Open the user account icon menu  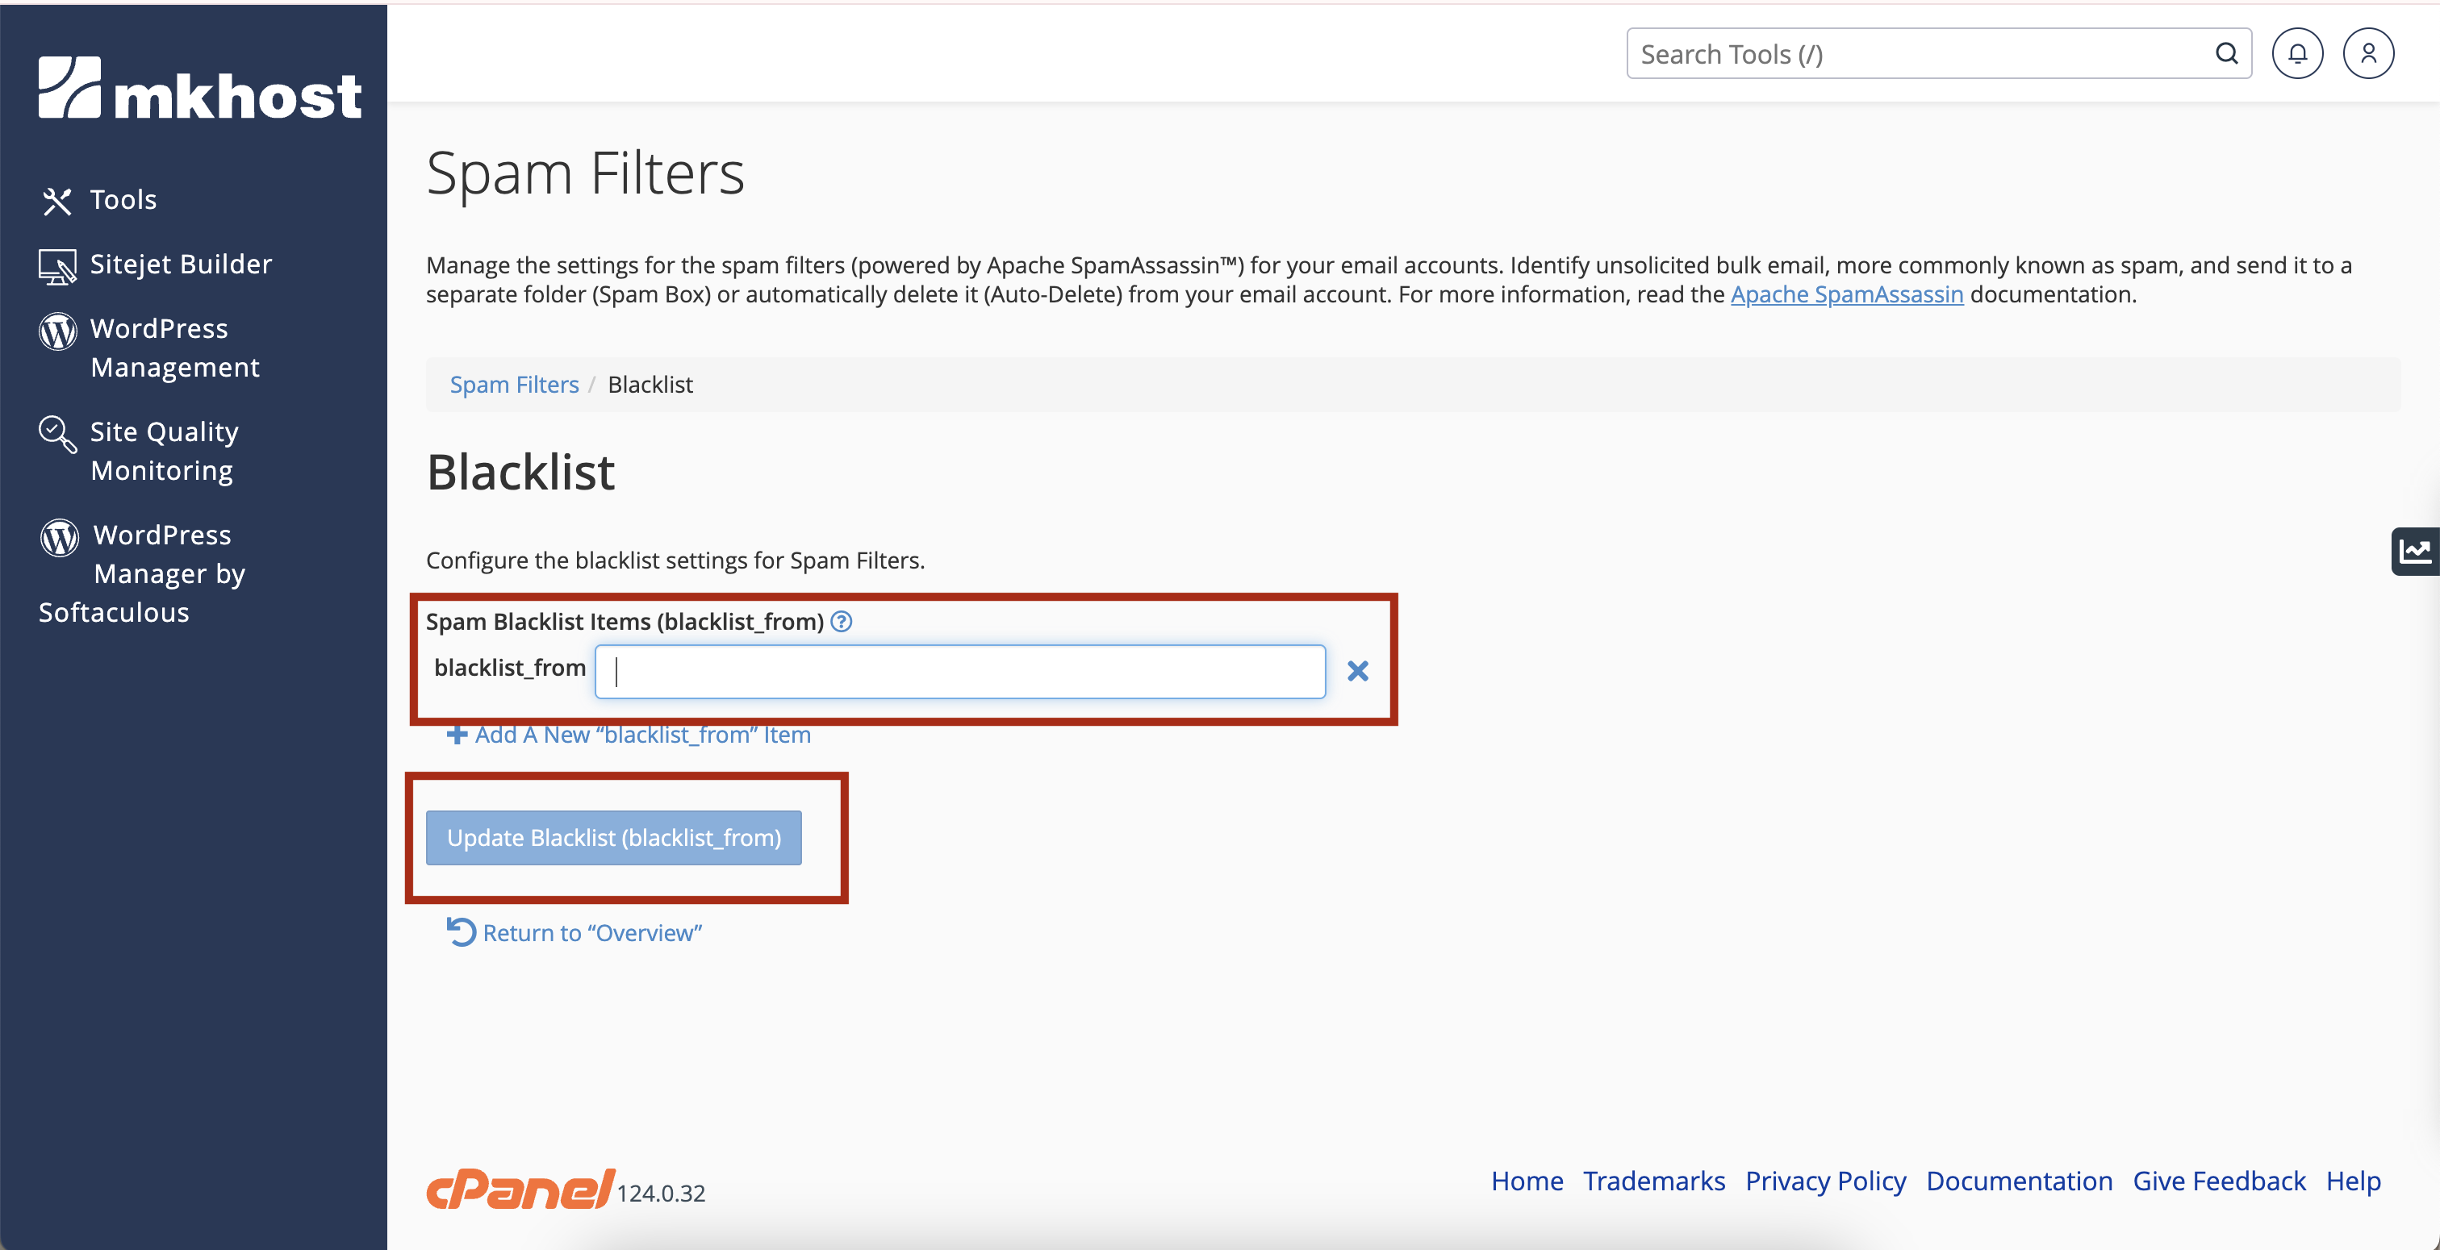(x=2368, y=54)
